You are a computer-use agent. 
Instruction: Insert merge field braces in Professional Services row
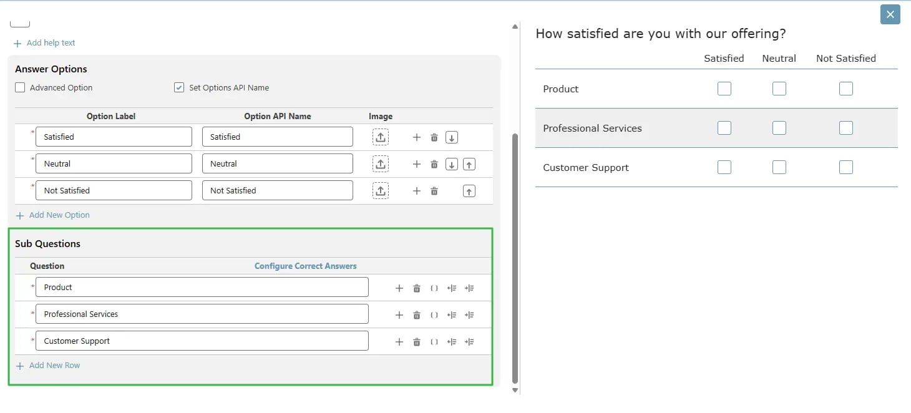coord(434,315)
